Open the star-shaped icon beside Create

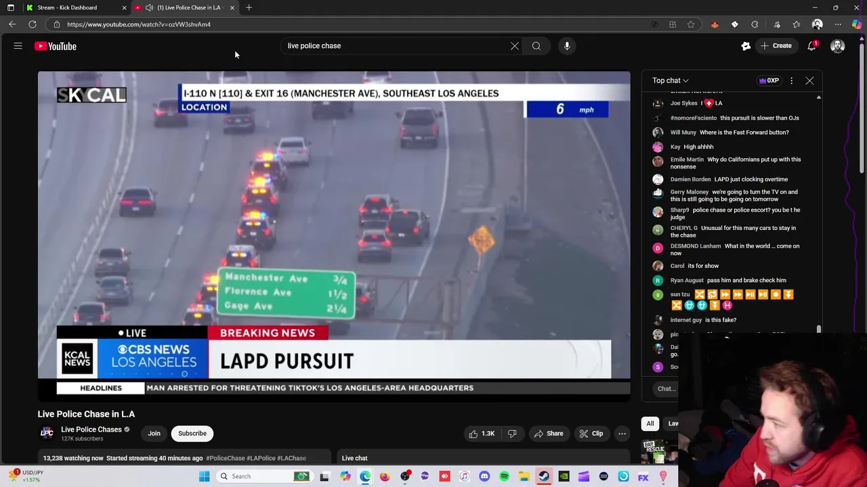tap(746, 46)
